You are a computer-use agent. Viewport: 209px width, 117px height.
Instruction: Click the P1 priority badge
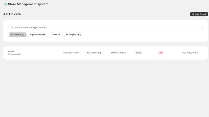[161, 53]
